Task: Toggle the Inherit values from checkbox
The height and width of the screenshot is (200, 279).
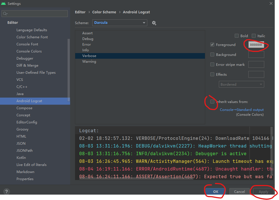Action: point(212,102)
